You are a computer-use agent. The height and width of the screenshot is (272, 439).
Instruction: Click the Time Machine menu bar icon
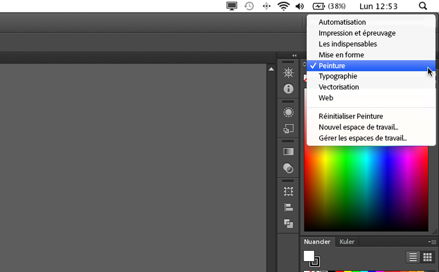[x=249, y=6]
